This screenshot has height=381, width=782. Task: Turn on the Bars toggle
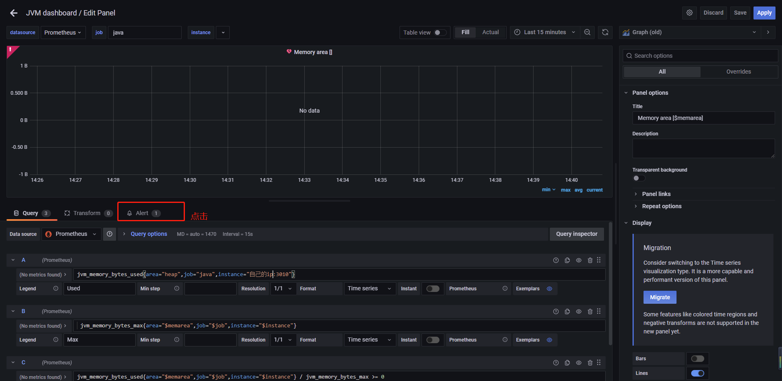pyautogui.click(x=697, y=359)
